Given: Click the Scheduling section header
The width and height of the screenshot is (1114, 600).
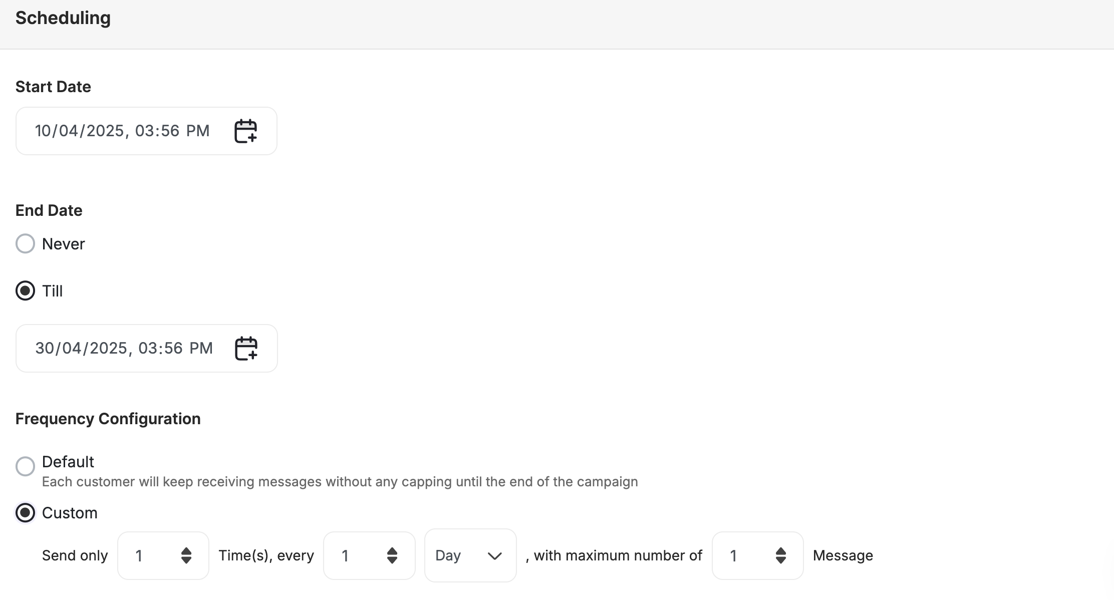Looking at the screenshot, I should [63, 18].
